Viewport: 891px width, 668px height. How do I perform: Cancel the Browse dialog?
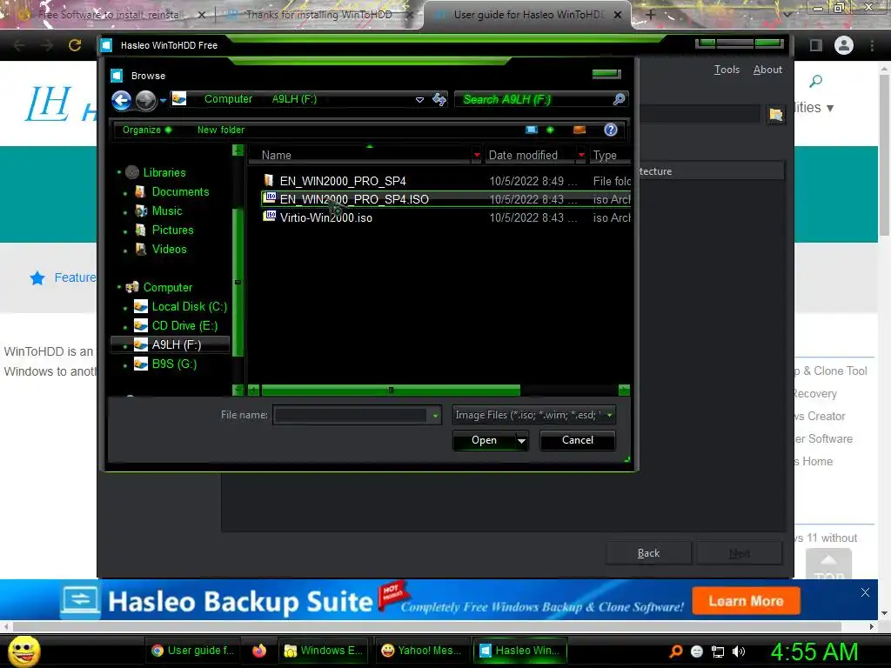click(578, 440)
